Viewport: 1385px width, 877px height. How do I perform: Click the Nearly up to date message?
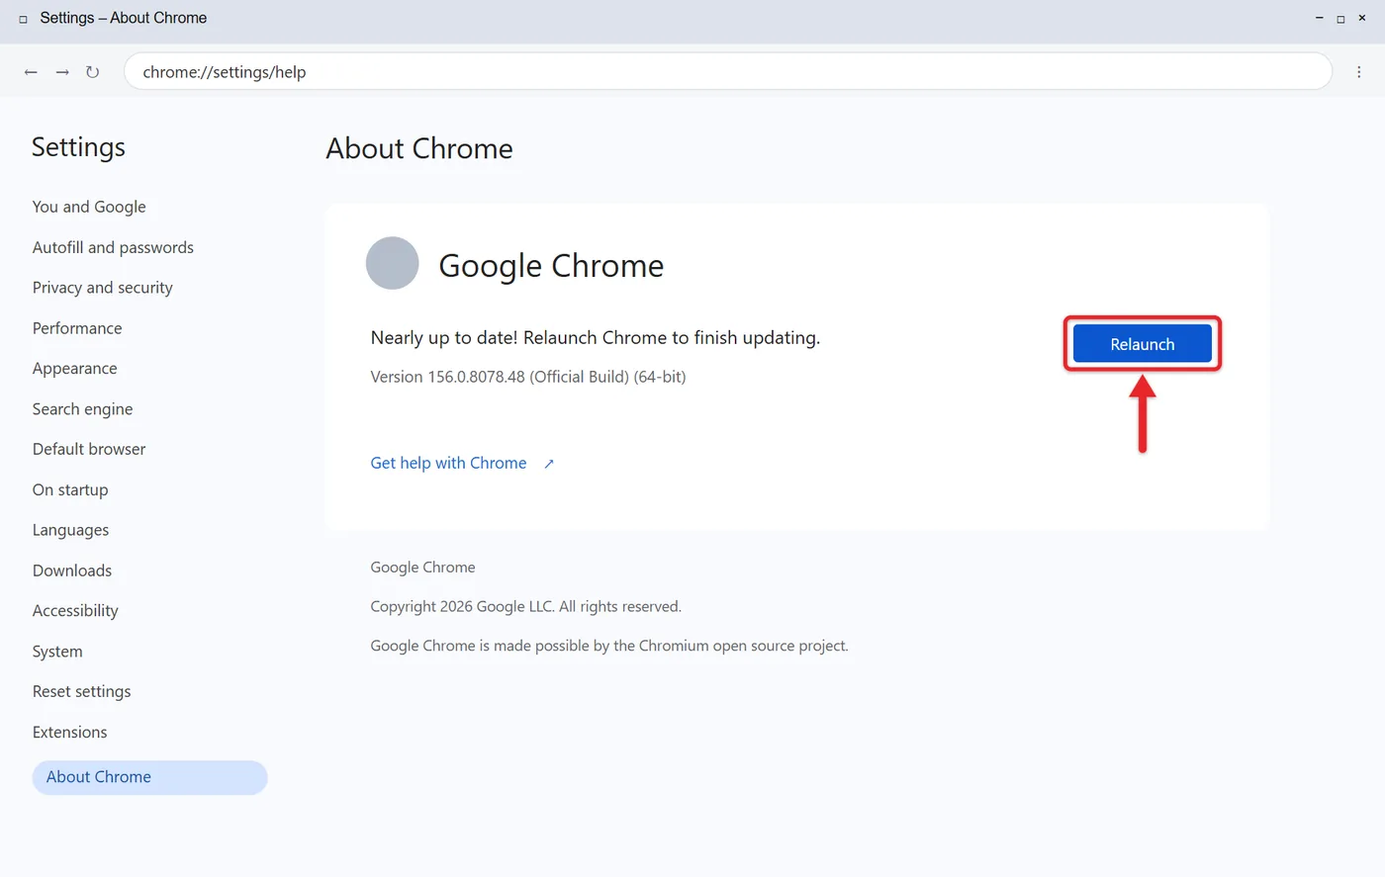[596, 338]
